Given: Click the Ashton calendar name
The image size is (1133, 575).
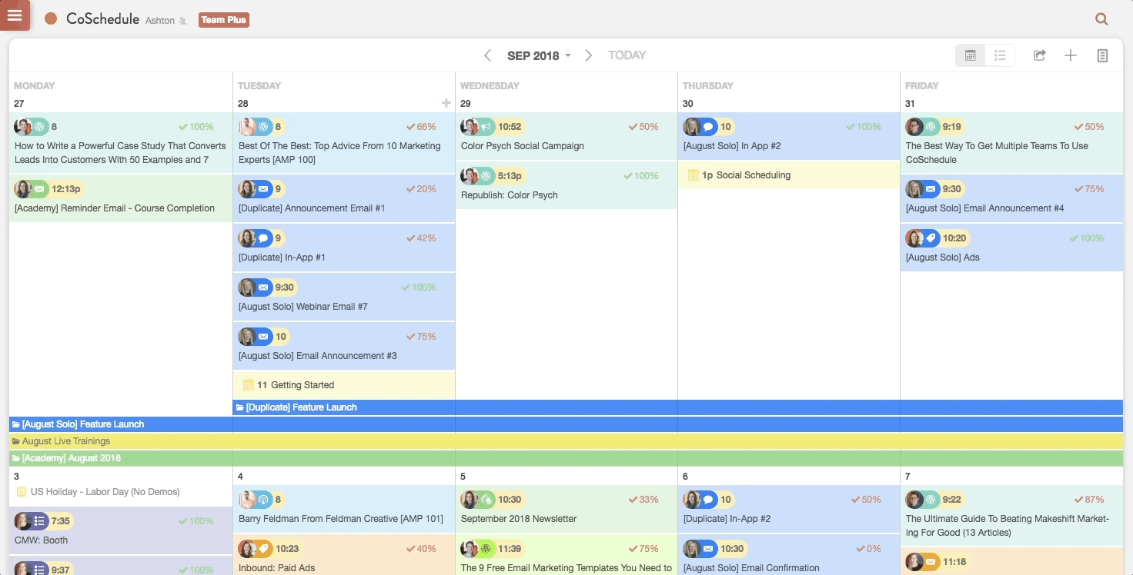Looking at the screenshot, I should point(160,21).
